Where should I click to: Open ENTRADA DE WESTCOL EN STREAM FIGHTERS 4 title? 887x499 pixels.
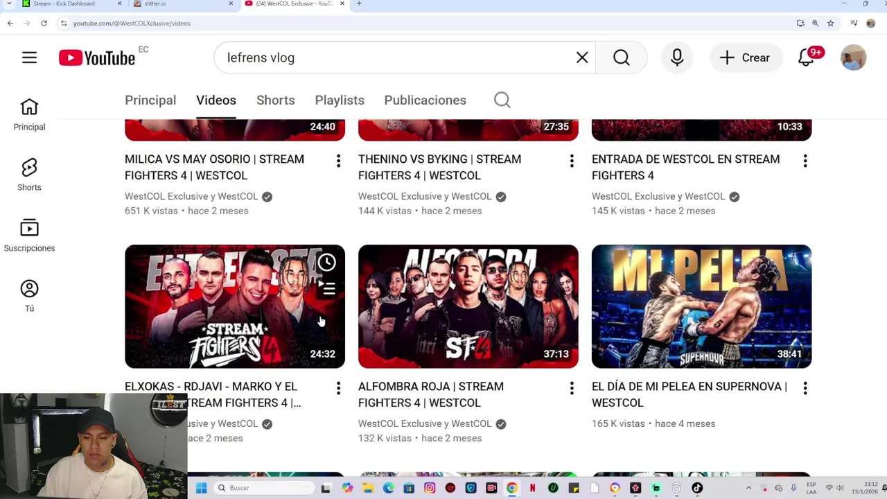click(x=686, y=167)
